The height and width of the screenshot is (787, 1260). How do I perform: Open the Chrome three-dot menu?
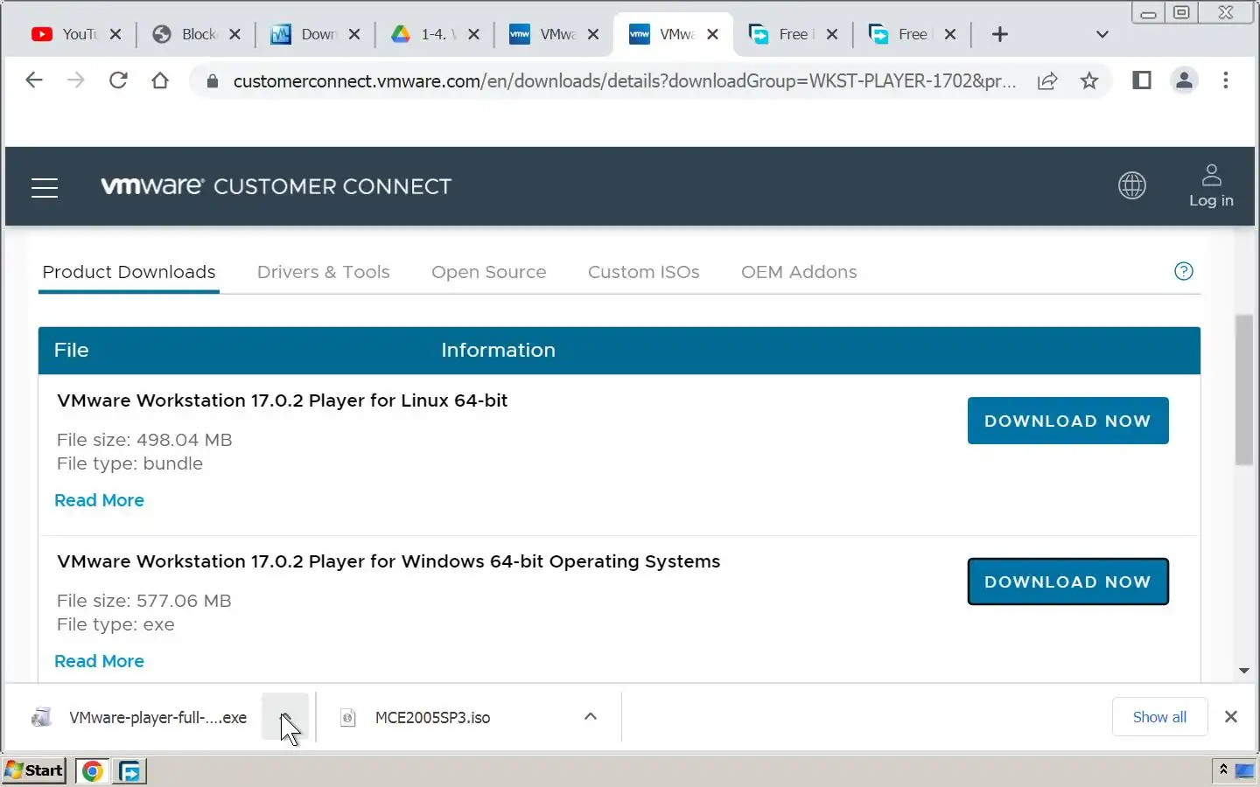[1226, 80]
